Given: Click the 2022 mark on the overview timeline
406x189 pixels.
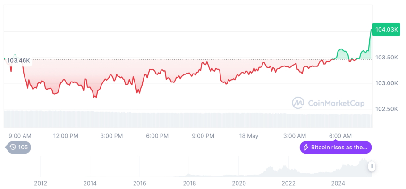Looking at the screenshot, I should point(288,183).
